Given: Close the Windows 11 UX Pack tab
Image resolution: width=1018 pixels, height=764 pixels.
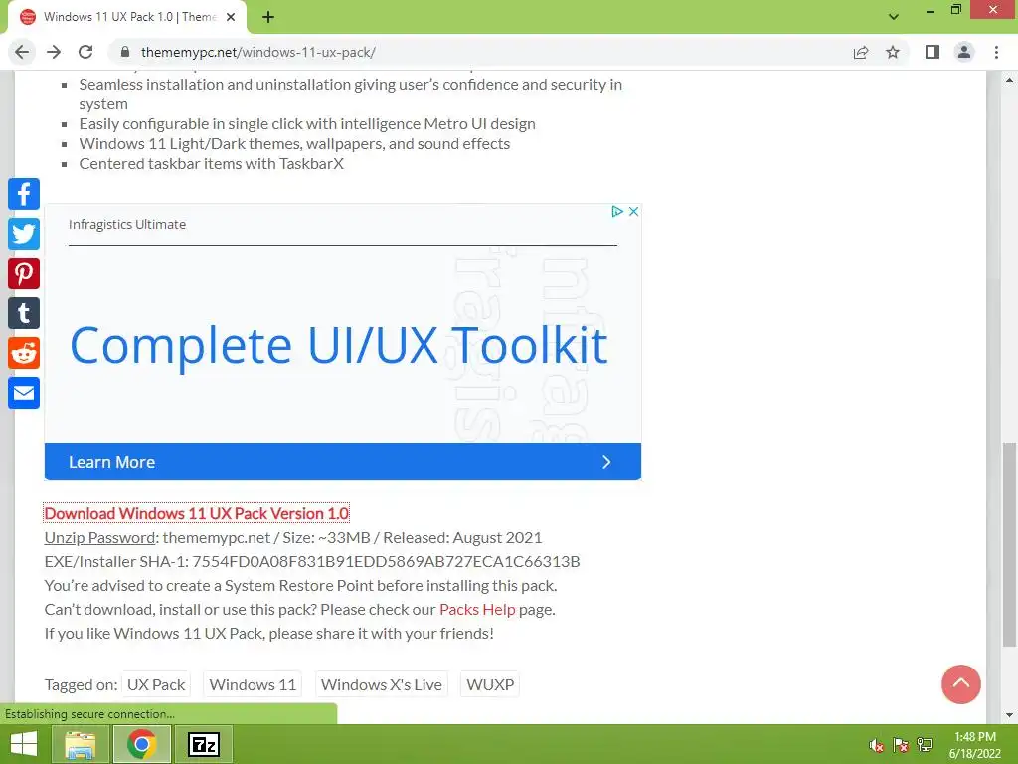Looking at the screenshot, I should pos(231,18).
